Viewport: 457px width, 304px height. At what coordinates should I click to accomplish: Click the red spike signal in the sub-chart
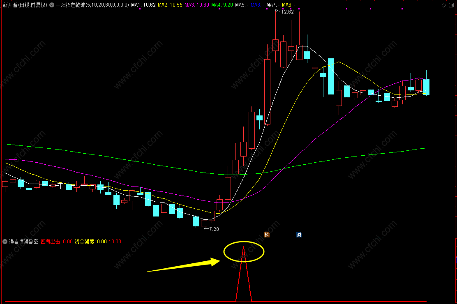[x=244, y=274]
